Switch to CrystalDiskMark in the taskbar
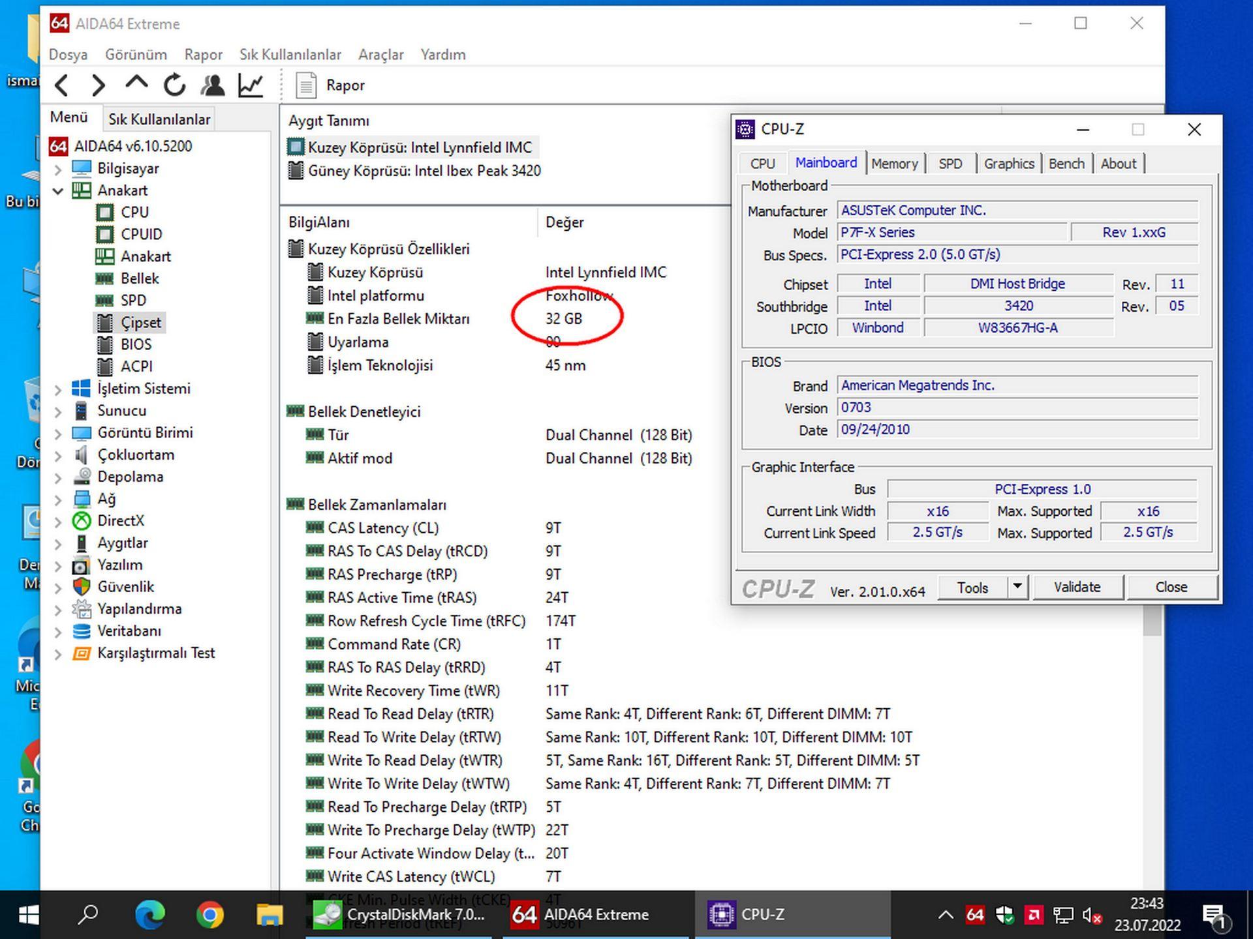1253x939 pixels. pyautogui.click(x=399, y=915)
